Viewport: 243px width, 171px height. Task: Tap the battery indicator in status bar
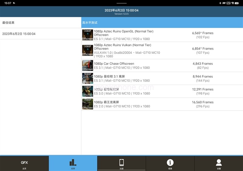(237, 3)
